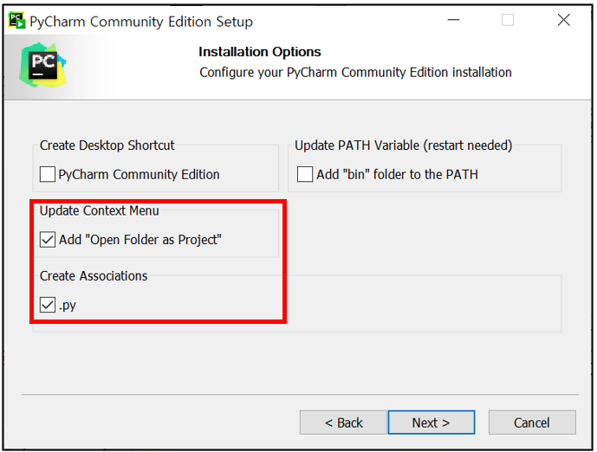Screen dimensions: 597x452
Task: Uncheck Add "Open Folder as Project"
Action: click(48, 240)
